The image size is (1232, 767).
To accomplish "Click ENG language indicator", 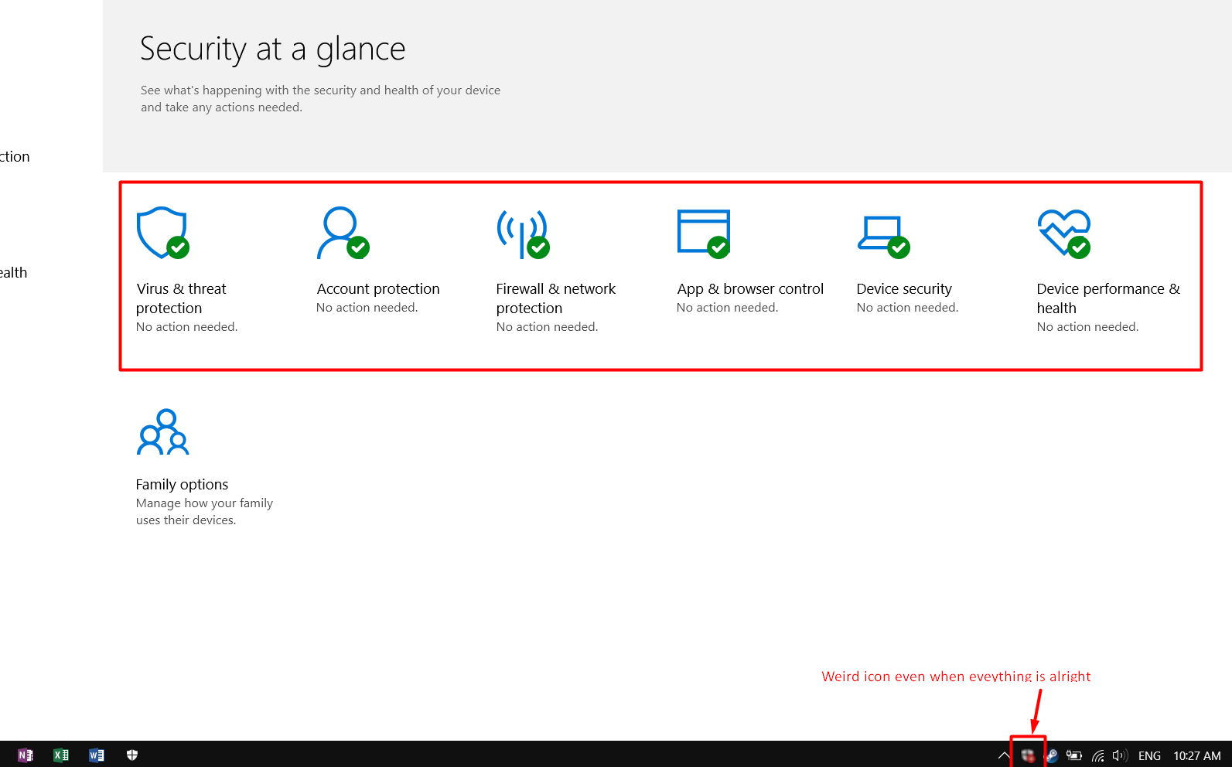I will coord(1149,755).
